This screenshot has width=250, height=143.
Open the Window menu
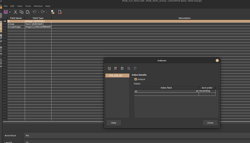38,6
